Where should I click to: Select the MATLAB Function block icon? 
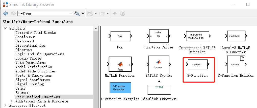(x=120, y=64)
